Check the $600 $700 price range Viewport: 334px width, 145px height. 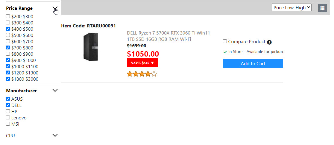click(x=8, y=41)
